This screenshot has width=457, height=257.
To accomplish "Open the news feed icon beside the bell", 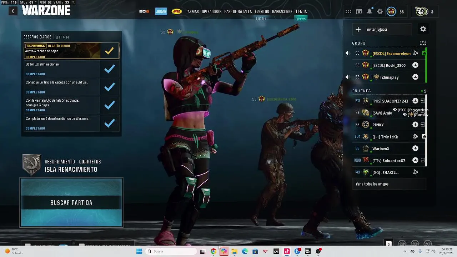I will click(x=359, y=12).
